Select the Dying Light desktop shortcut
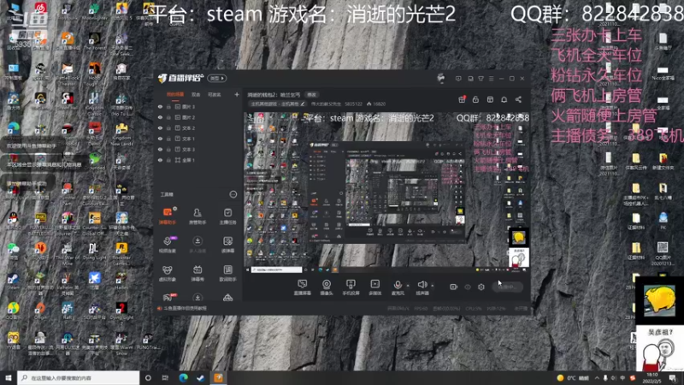The image size is (684, 385). 94,252
